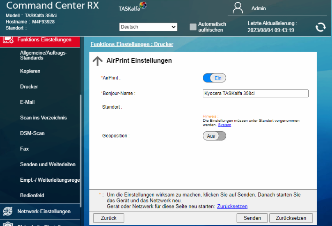Viewport: 332px width, 226px height.
Task: Toggle the AirPrint switch off
Action: coord(214,78)
